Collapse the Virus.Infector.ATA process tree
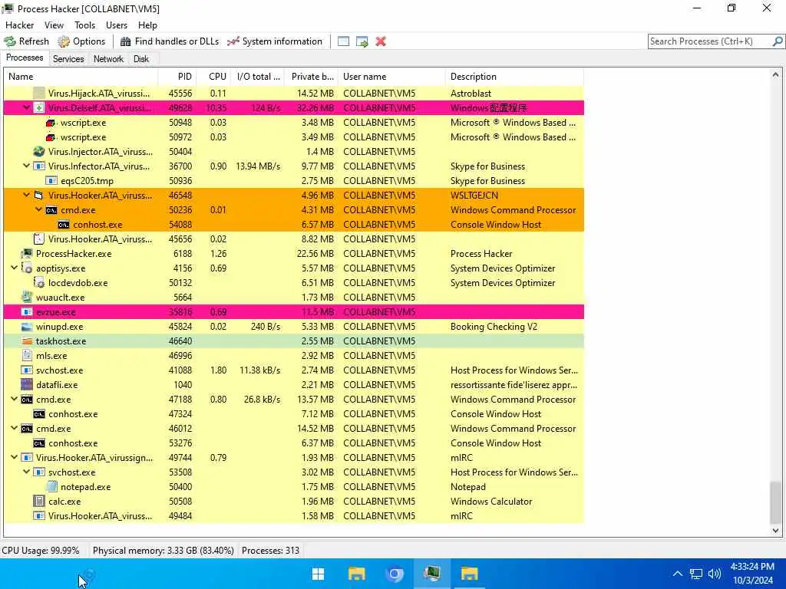786x589 pixels. click(27, 166)
